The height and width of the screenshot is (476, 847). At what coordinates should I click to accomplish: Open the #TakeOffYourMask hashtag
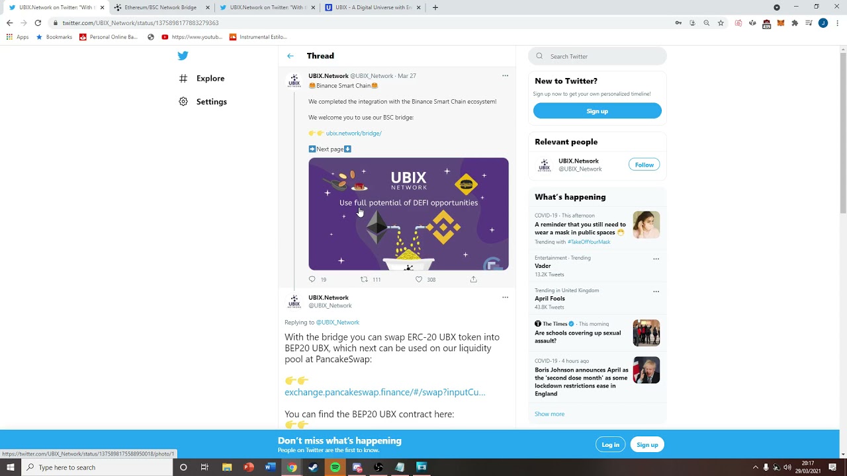point(588,242)
